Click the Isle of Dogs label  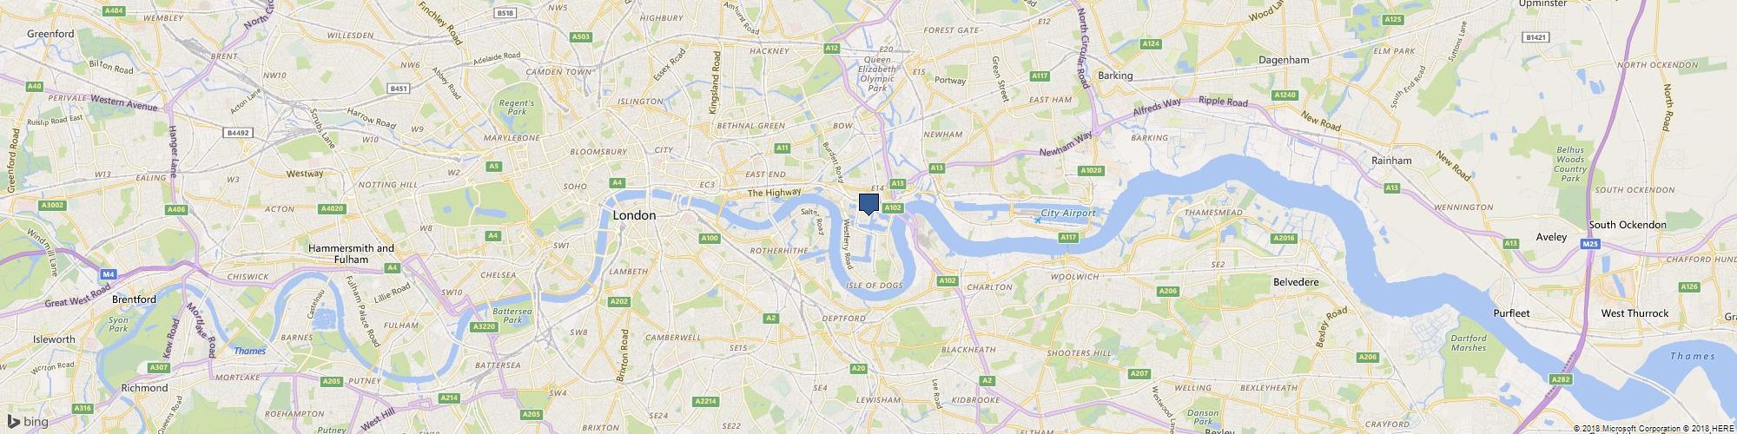(x=875, y=286)
